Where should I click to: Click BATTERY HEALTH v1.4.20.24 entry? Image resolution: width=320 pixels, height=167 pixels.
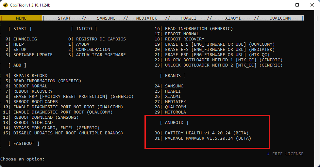207,133
